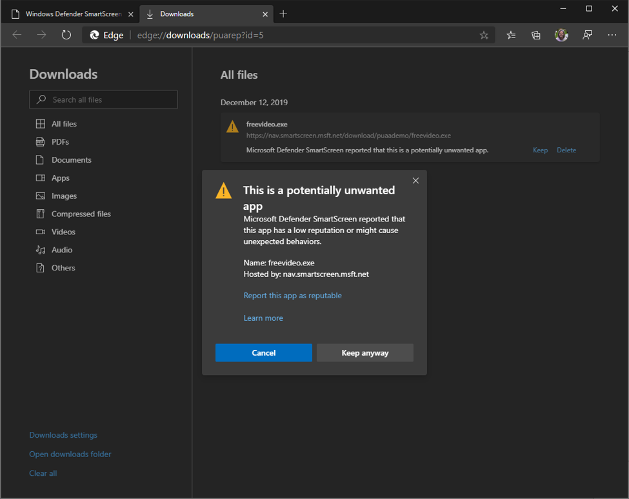
Task: Open the Compressed files category
Action: (81, 214)
